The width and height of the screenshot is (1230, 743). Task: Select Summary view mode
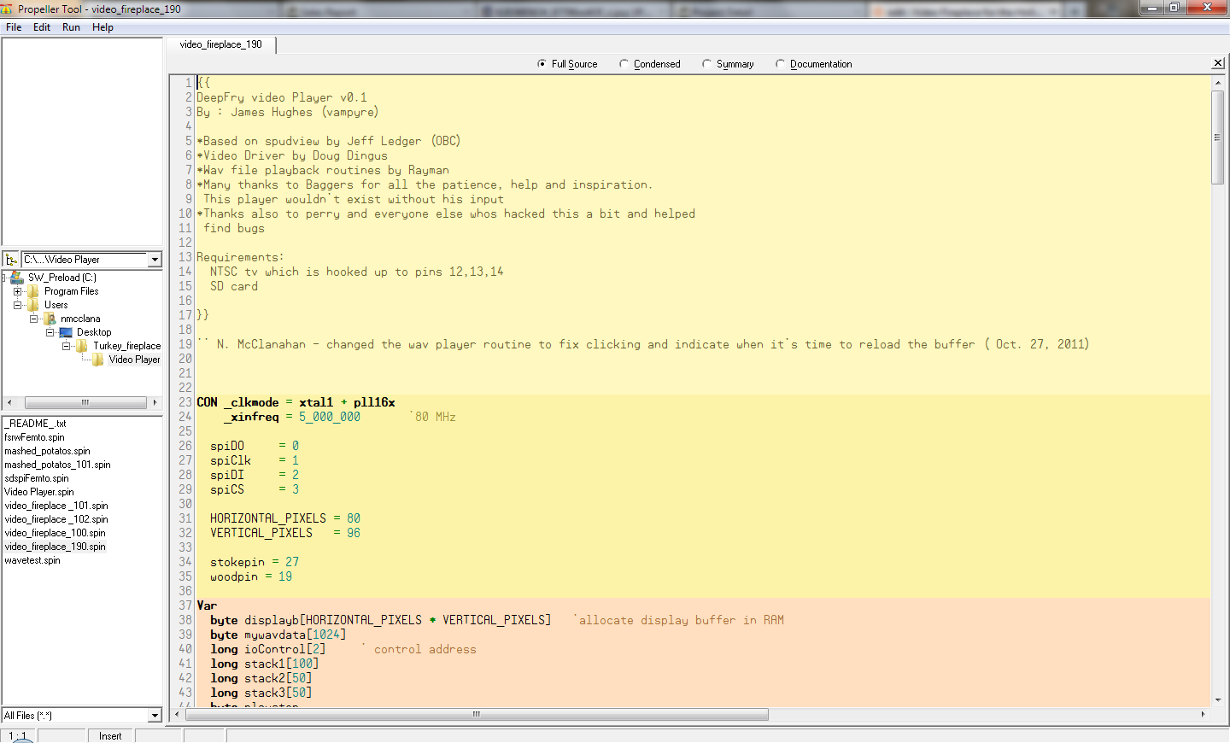[x=728, y=64]
